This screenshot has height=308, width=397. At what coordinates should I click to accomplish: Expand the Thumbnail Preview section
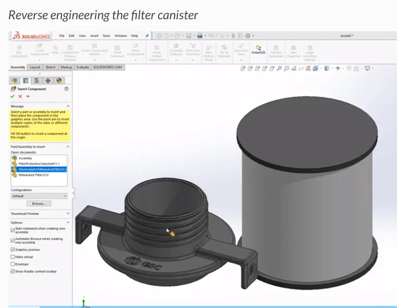coord(68,214)
